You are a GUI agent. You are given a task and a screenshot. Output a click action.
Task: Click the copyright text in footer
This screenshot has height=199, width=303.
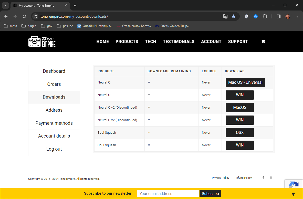(x=64, y=179)
